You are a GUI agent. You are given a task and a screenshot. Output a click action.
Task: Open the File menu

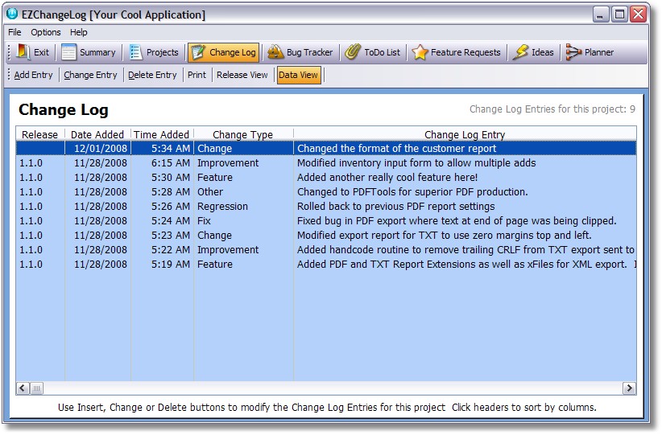14,32
